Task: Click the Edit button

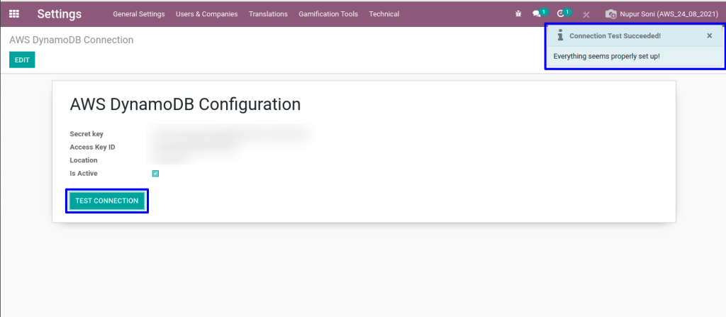Action: coord(22,60)
